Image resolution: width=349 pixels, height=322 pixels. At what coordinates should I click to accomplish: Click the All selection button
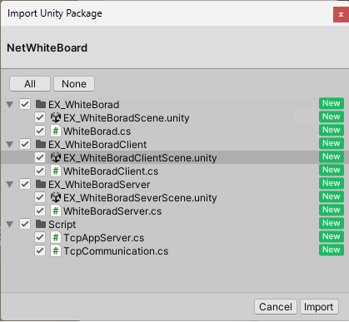pos(30,84)
